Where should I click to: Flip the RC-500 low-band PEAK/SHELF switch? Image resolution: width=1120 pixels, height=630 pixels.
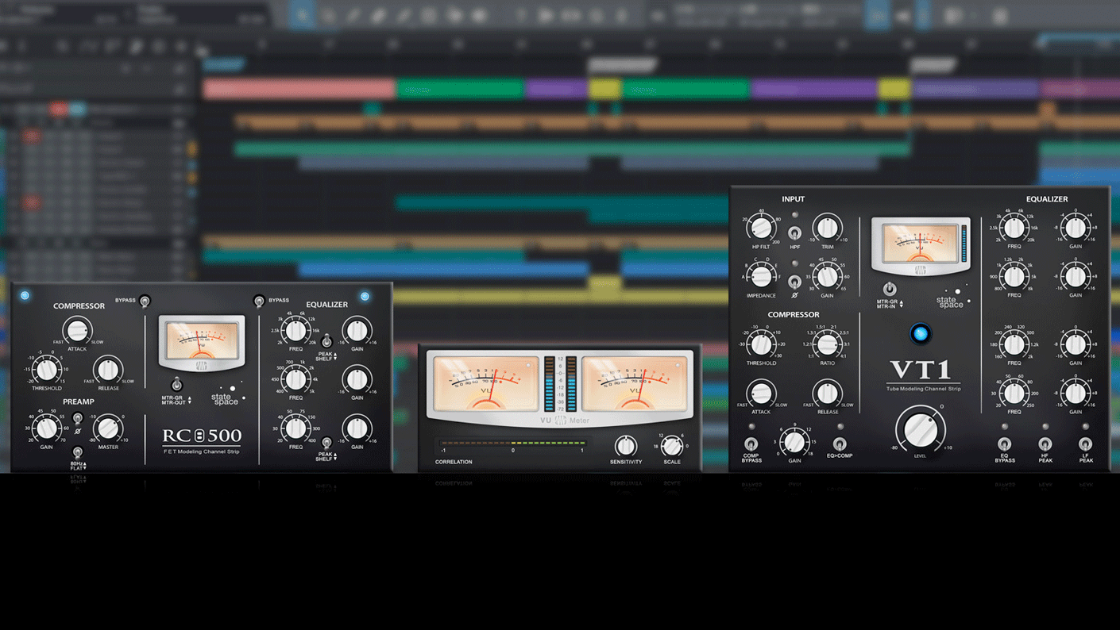click(326, 443)
